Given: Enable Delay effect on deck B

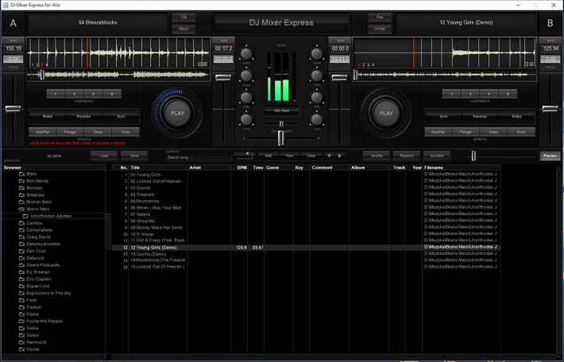Looking at the screenshot, I should point(493,132).
